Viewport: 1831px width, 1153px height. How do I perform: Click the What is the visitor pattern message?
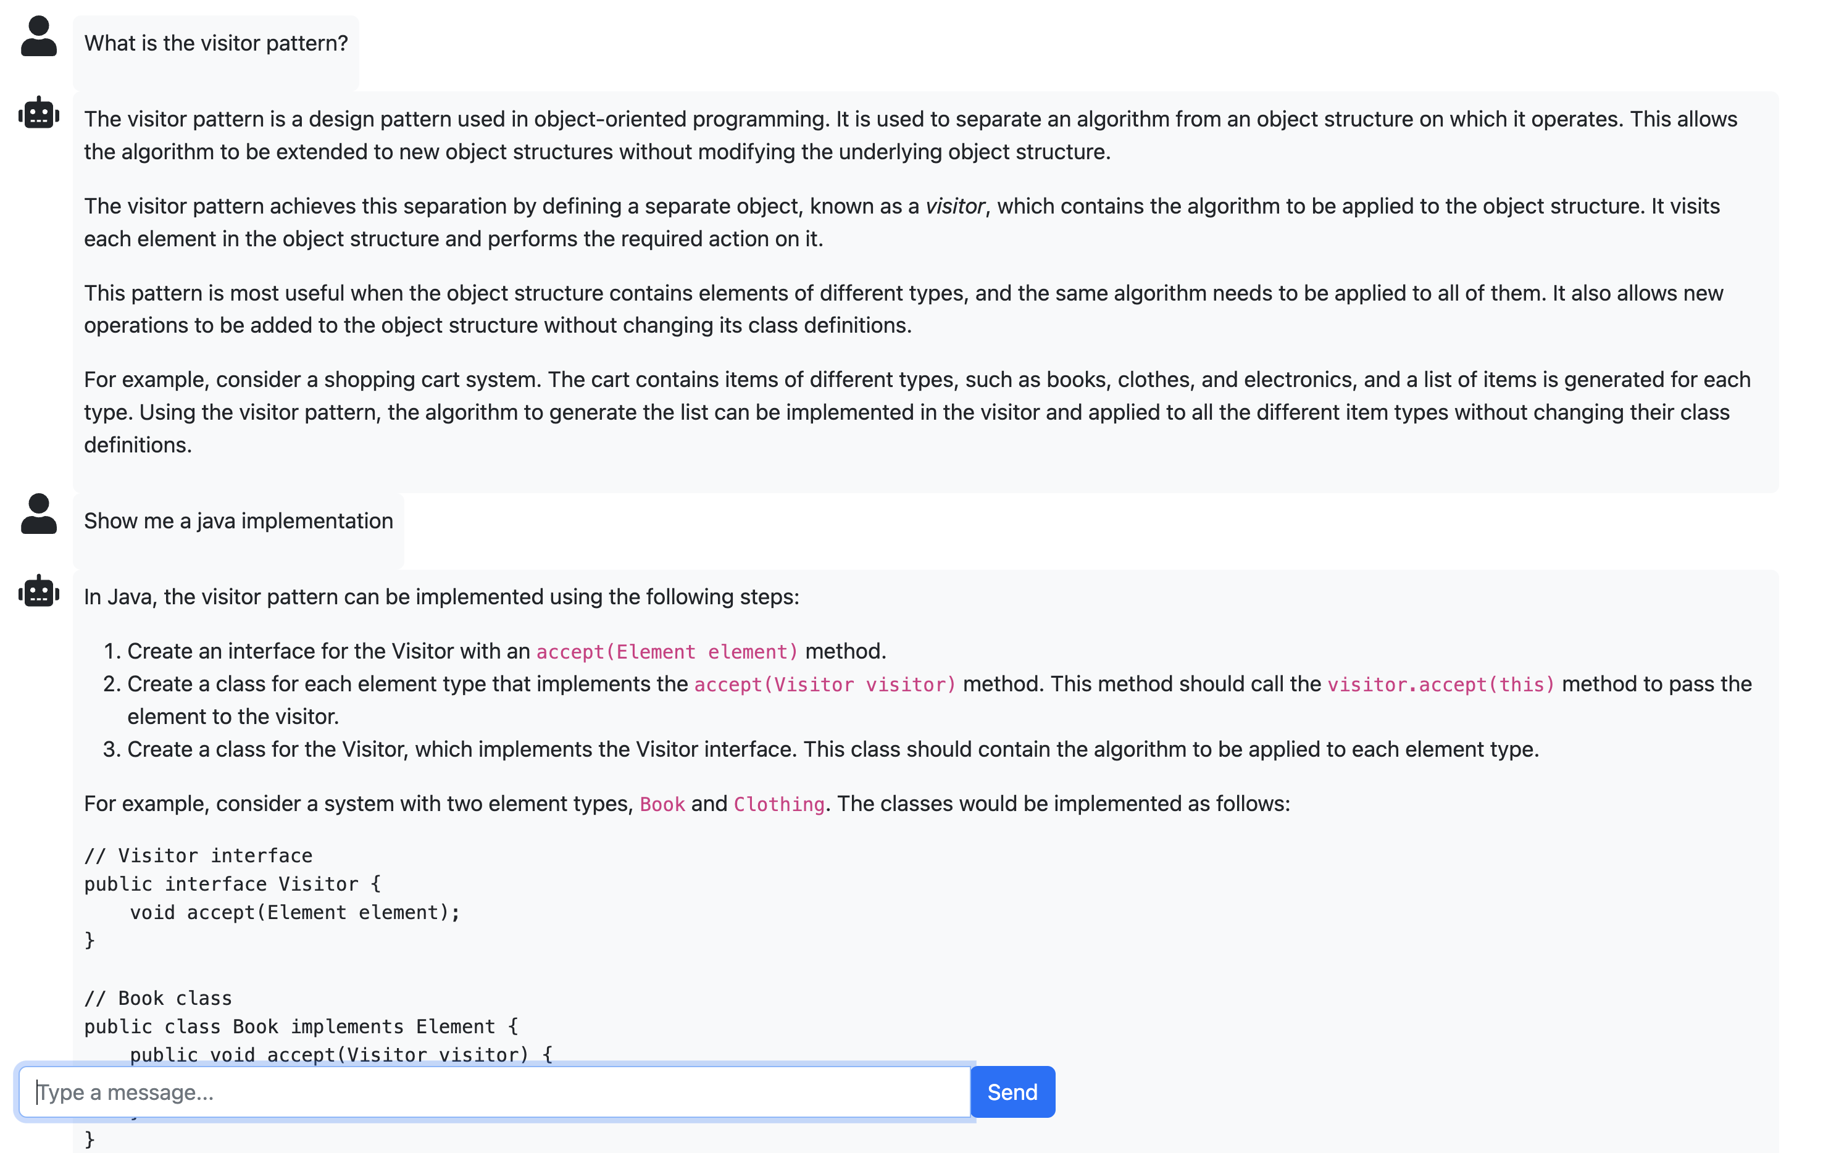pyautogui.click(x=215, y=43)
